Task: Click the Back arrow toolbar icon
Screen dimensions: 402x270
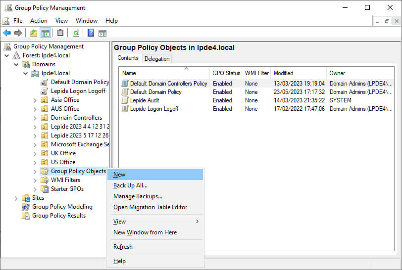Action: (7, 33)
